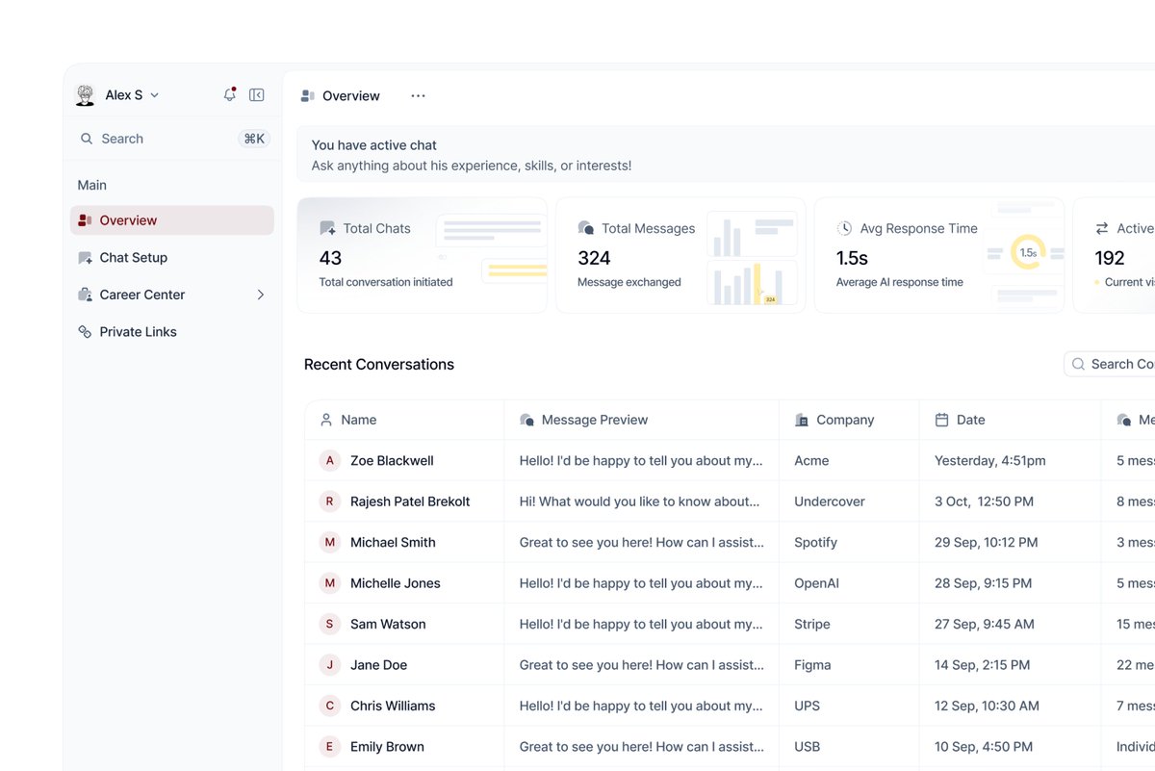Viewport: 1155px width, 771px height.
Task: Click the Undercover company cell
Action: [x=849, y=501]
